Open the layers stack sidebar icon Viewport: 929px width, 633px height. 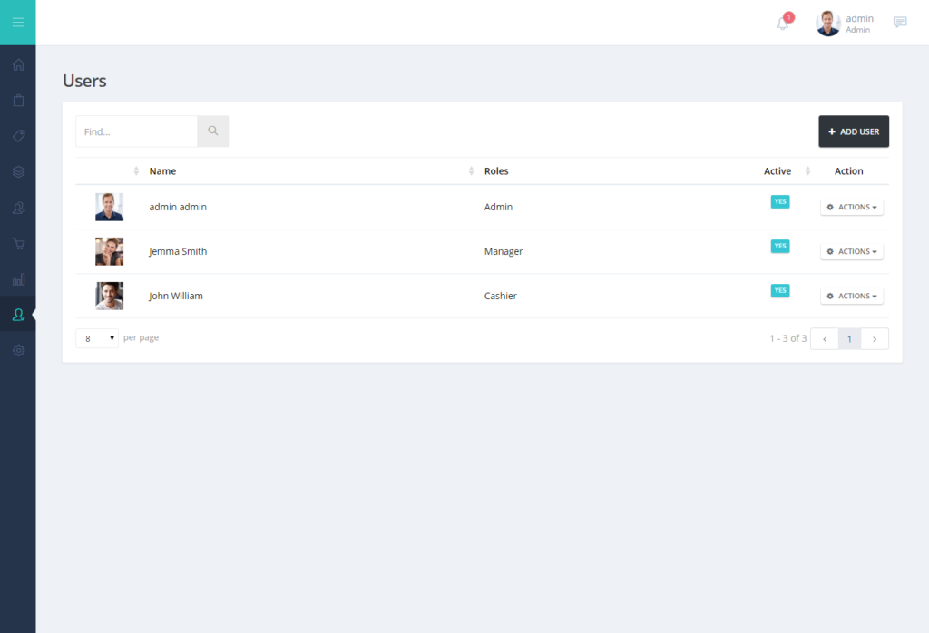pyautogui.click(x=18, y=171)
